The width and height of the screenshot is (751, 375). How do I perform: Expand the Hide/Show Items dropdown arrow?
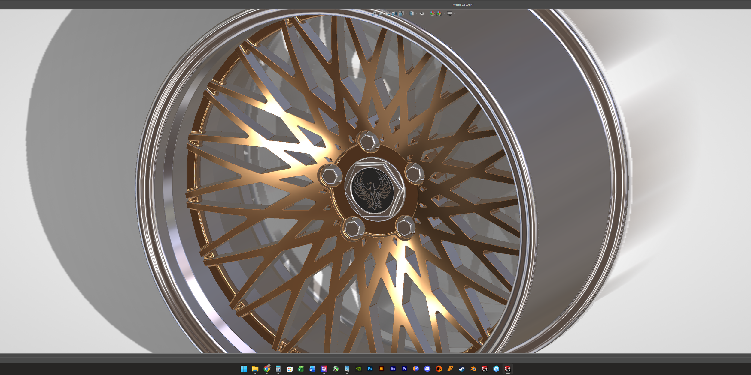tap(427, 13)
